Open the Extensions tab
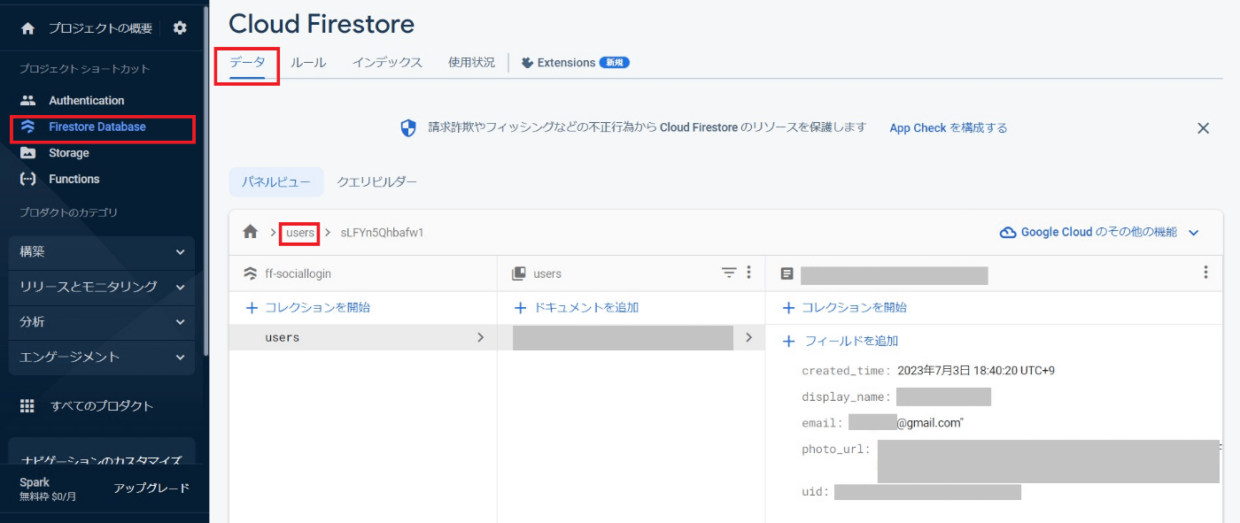Image resolution: width=1240 pixels, height=523 pixels. [575, 63]
